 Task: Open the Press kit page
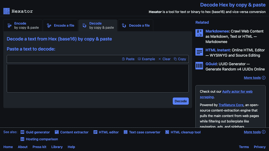[39, 147]
